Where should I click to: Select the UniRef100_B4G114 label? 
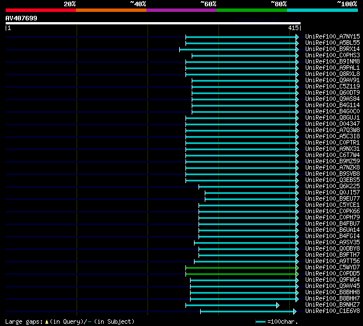coord(332,105)
